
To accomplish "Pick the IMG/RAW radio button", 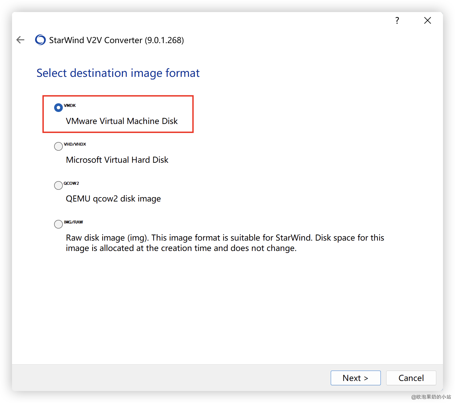I will (58, 224).
